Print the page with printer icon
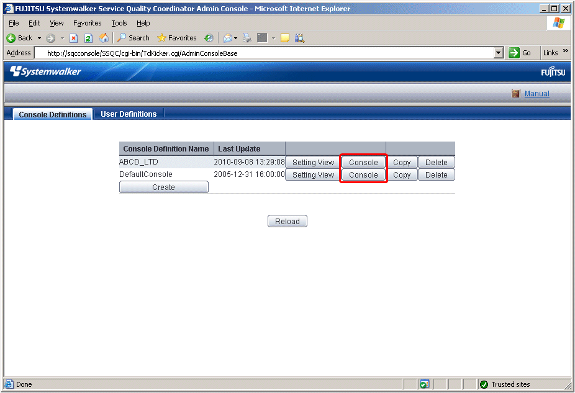Image resolution: width=575 pixels, height=393 pixels. (x=247, y=38)
